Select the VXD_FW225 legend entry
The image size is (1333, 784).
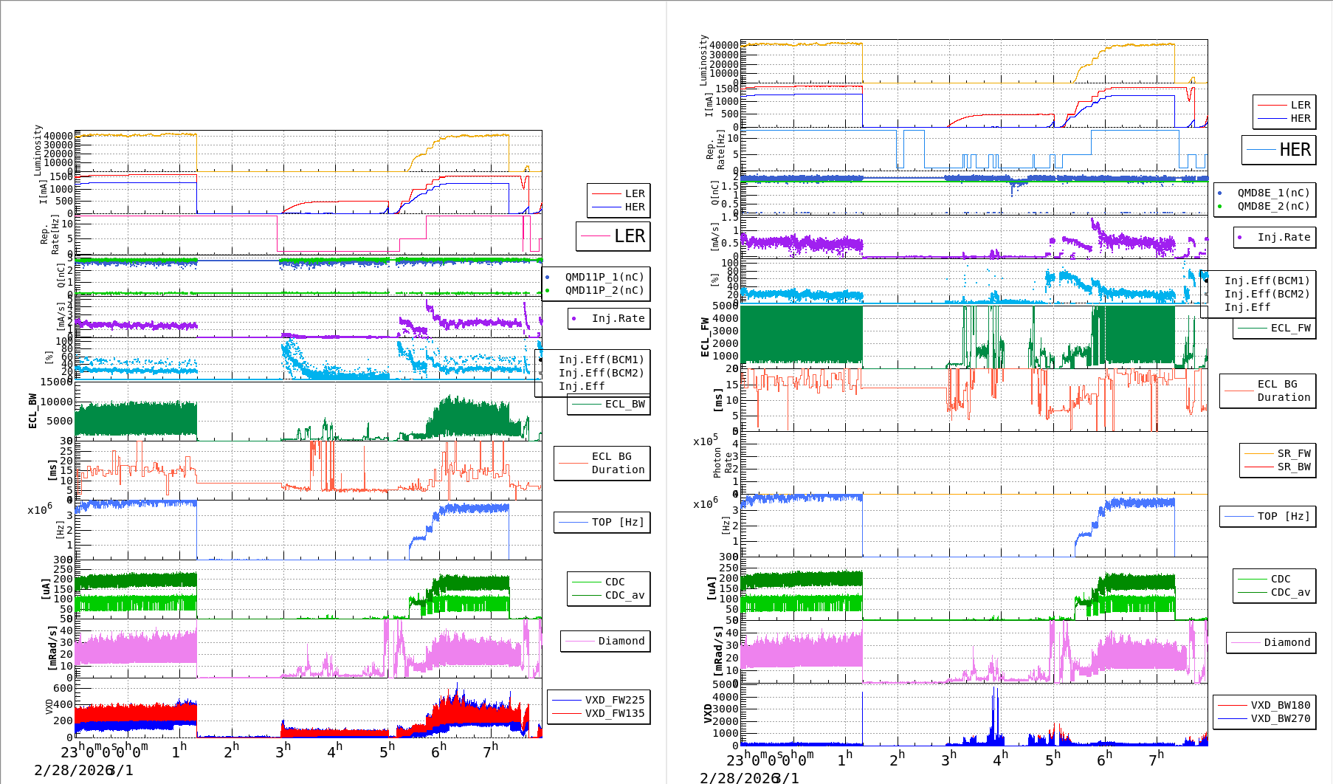[599, 700]
